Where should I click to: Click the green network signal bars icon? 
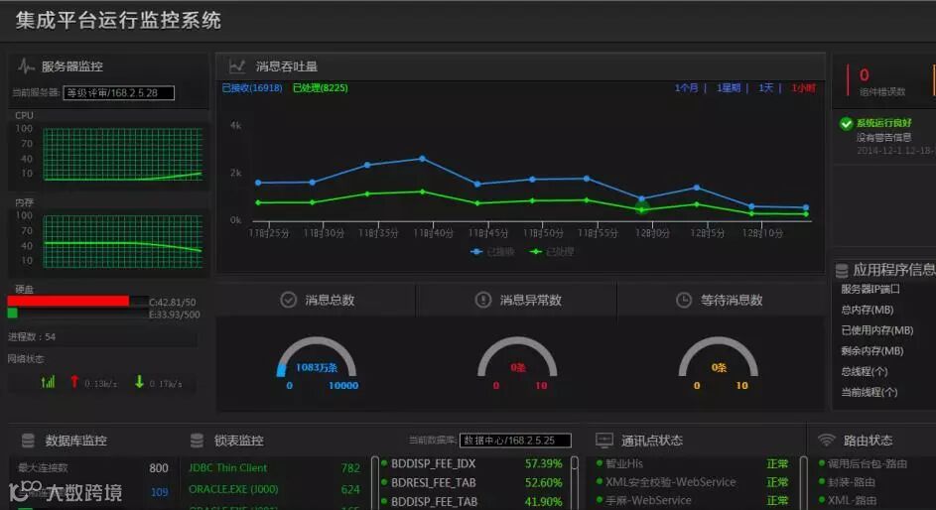point(48,382)
